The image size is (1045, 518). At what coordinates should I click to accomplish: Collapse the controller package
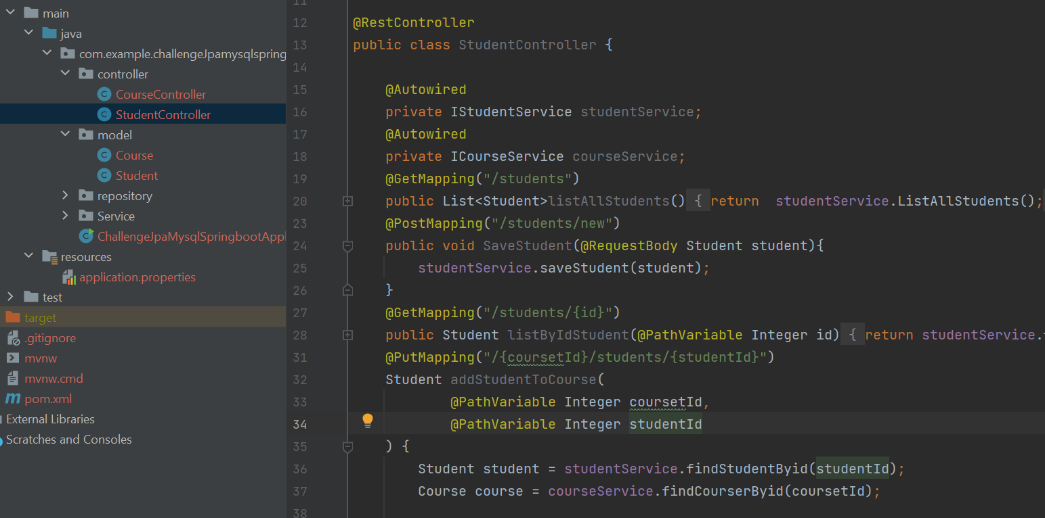click(65, 74)
